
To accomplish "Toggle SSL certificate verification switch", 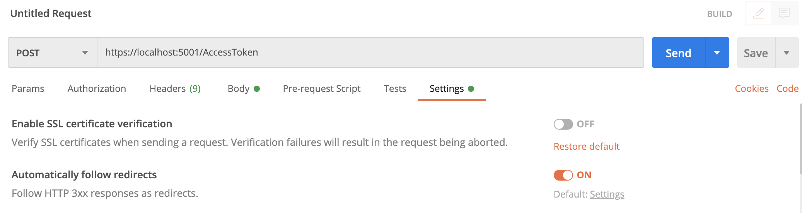I will click(x=563, y=124).
